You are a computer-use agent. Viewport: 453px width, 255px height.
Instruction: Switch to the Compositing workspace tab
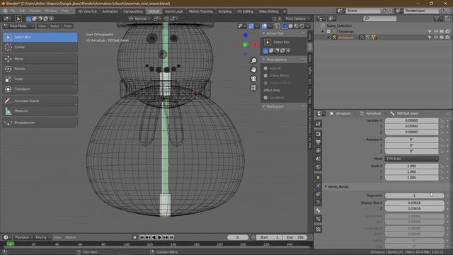click(133, 11)
